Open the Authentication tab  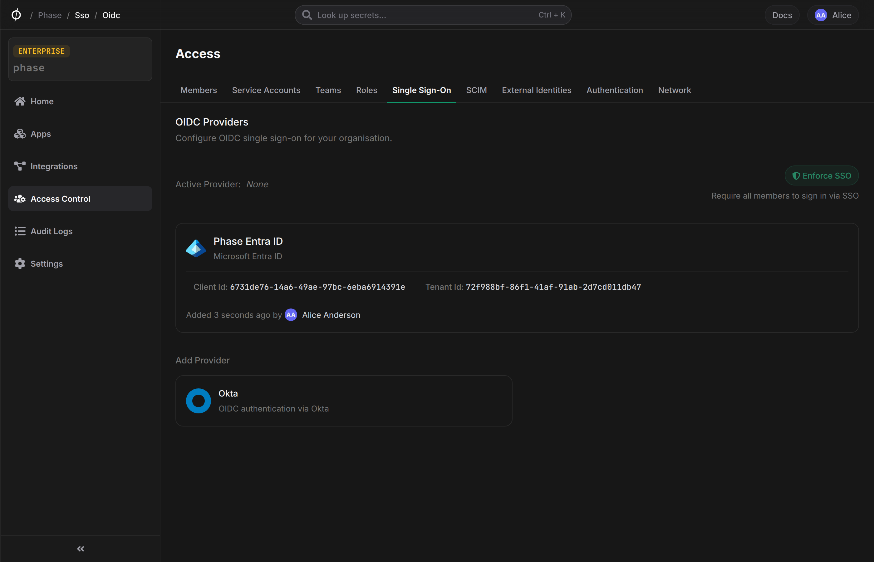pyautogui.click(x=615, y=90)
